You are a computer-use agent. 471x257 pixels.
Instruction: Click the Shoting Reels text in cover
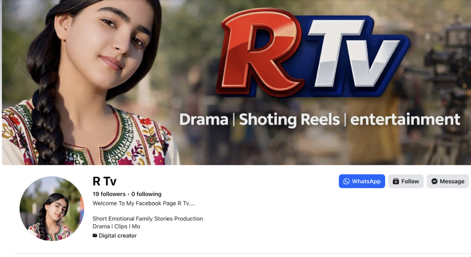[289, 120]
